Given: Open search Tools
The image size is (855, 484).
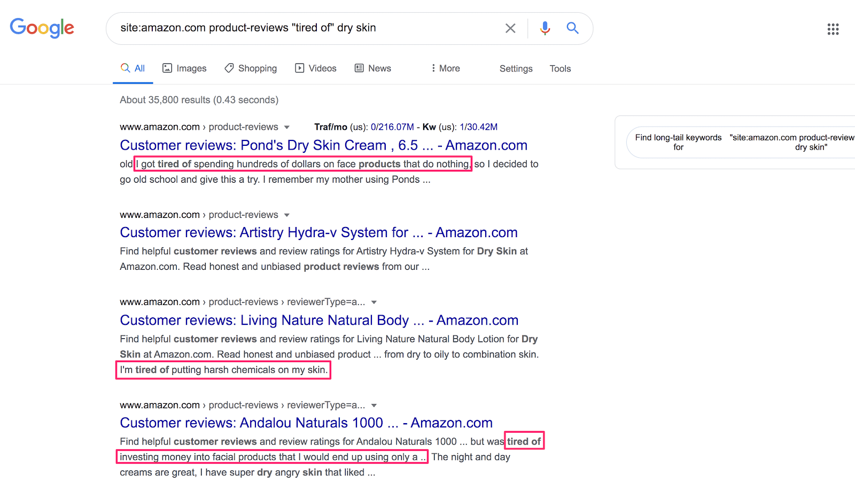Looking at the screenshot, I should click(560, 68).
